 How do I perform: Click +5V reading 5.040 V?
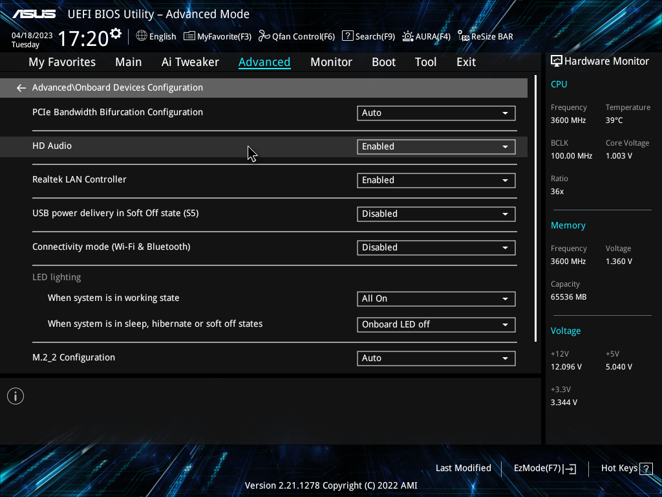pos(619,367)
